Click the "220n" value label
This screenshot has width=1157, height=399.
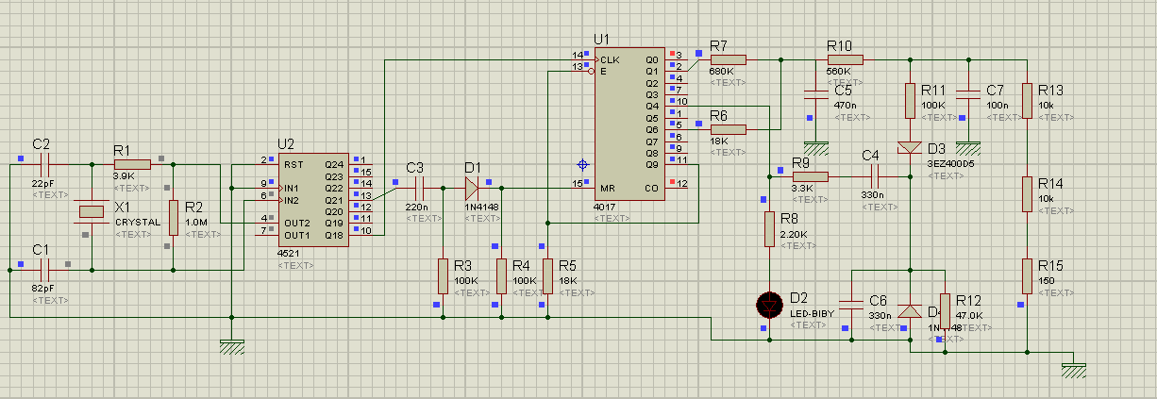(417, 207)
